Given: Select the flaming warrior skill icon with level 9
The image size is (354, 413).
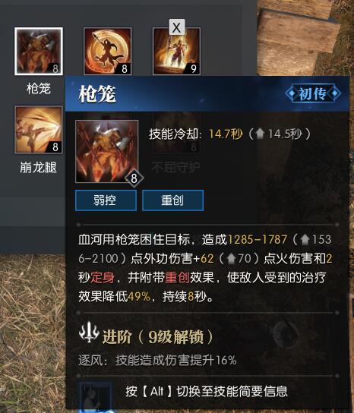Looking at the screenshot, I should coord(176,52).
